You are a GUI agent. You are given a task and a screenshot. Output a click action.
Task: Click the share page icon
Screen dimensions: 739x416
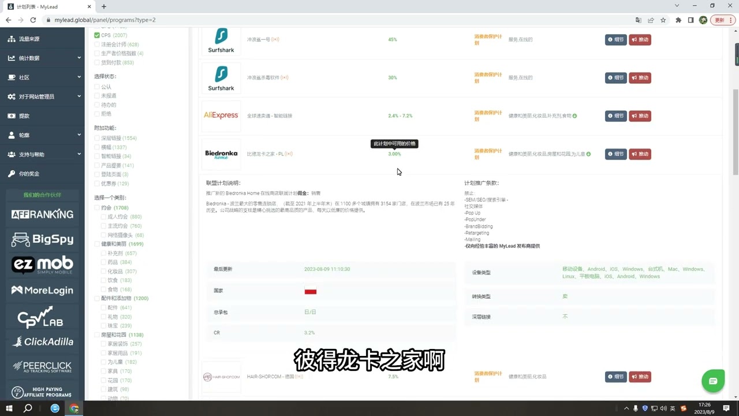coord(651,20)
